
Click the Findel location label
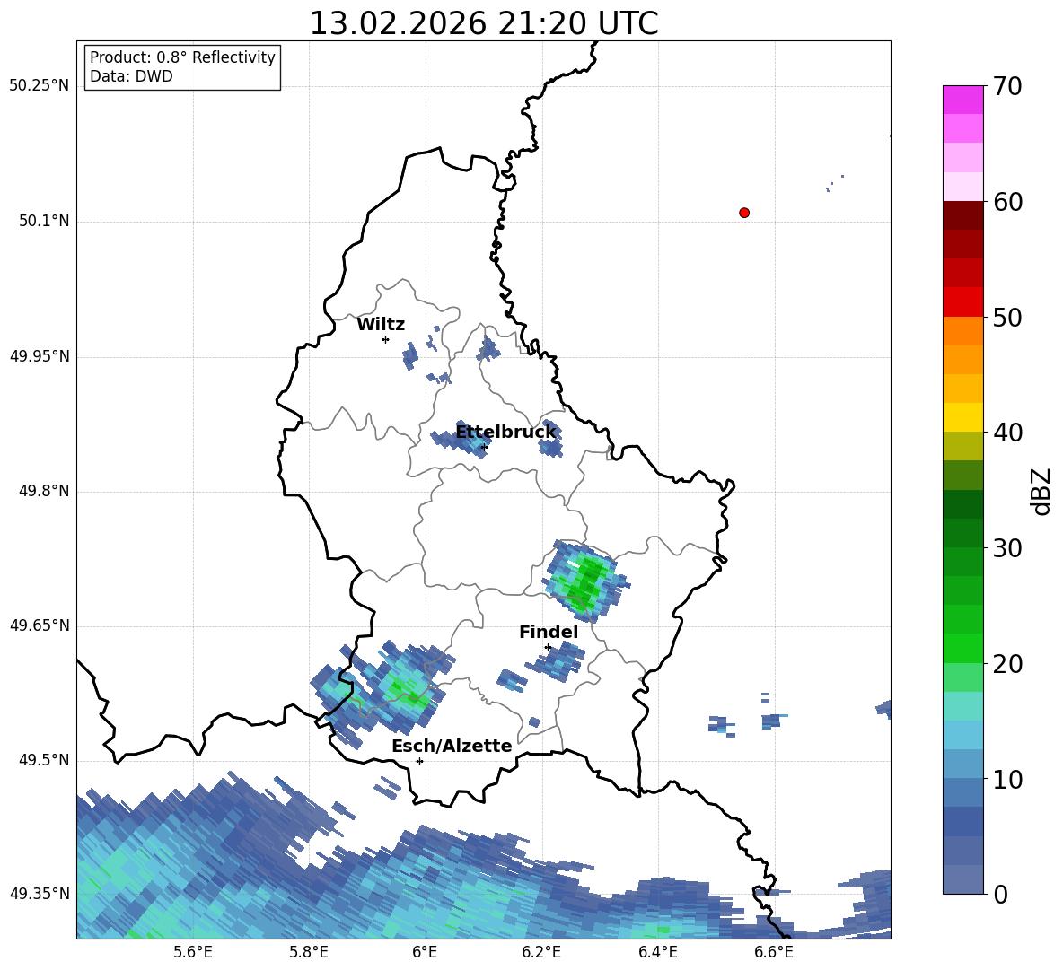click(x=549, y=632)
